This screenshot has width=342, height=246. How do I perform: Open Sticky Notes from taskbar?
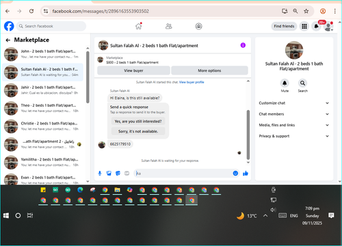(x=43, y=190)
